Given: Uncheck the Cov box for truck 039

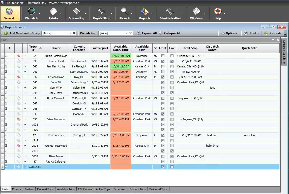Looking at the screenshot, I should pos(172,61).
